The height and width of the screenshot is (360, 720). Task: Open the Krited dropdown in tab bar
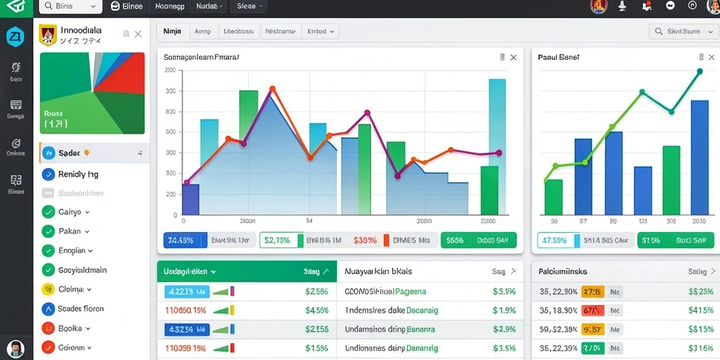(321, 31)
